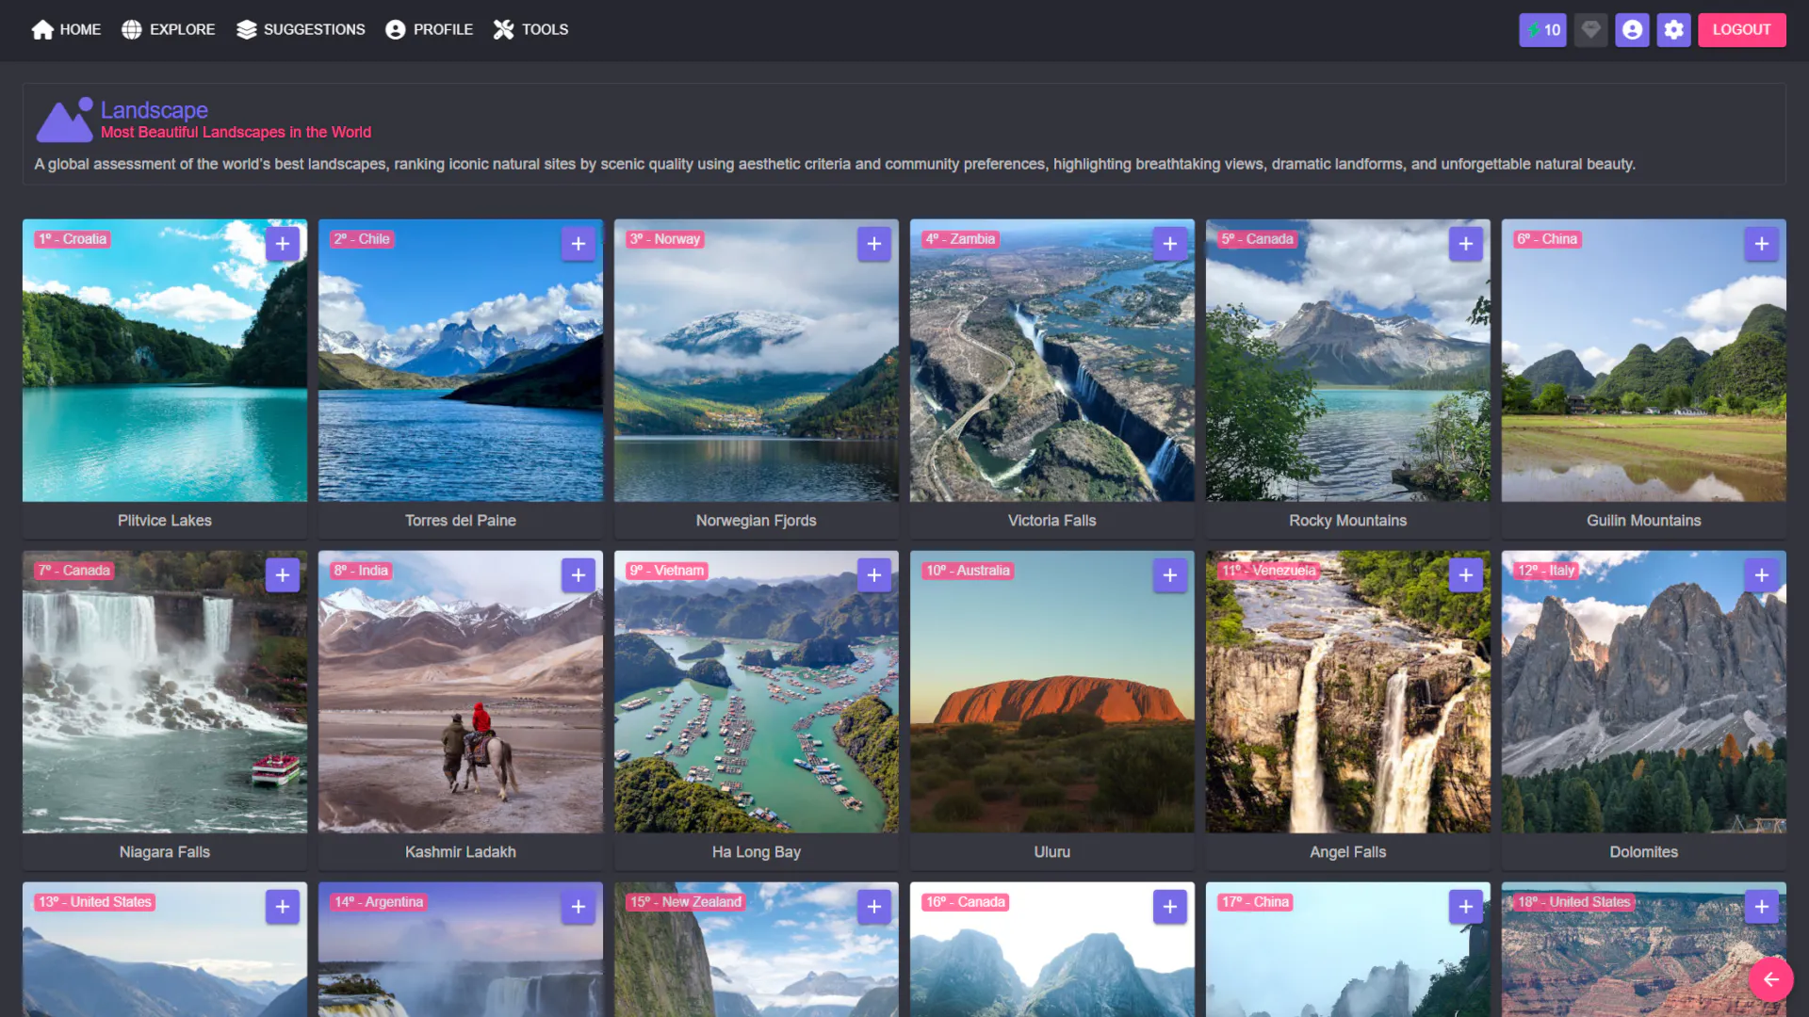The image size is (1809, 1017).
Task: Open the Tools menu item
Action: (x=531, y=30)
